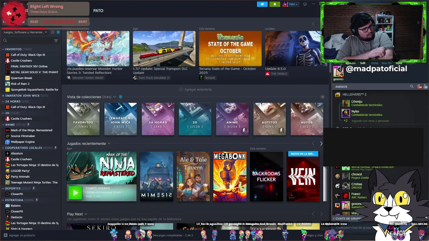
Task: Click Agregar un producto at bottom left
Action: pos(19,235)
